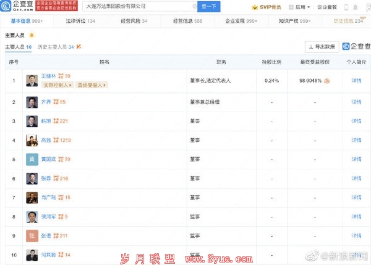Screen dimensions: 371x265
Task: Click the 张 avatar for 张谌
Action: (x=32, y=236)
